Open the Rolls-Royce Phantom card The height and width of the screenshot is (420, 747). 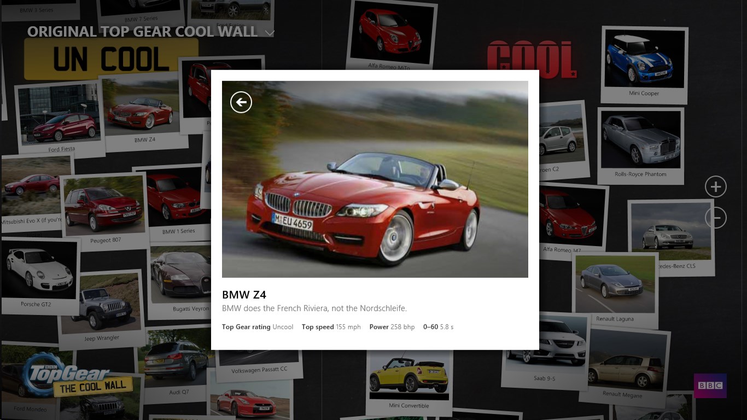click(x=641, y=145)
